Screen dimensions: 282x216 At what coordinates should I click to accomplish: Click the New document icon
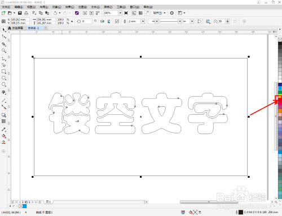click(3, 13)
